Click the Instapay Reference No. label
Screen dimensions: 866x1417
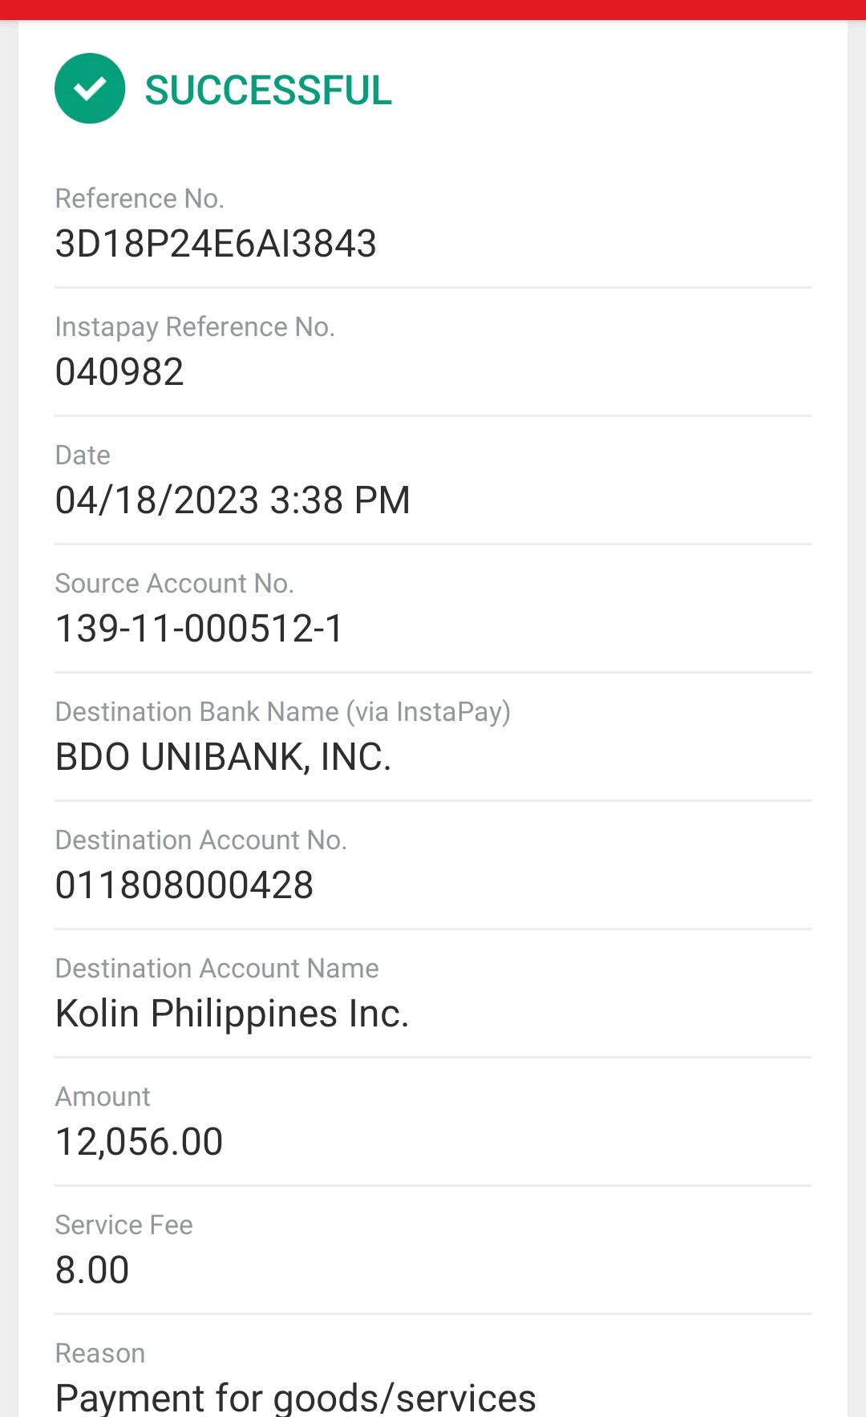[195, 327]
